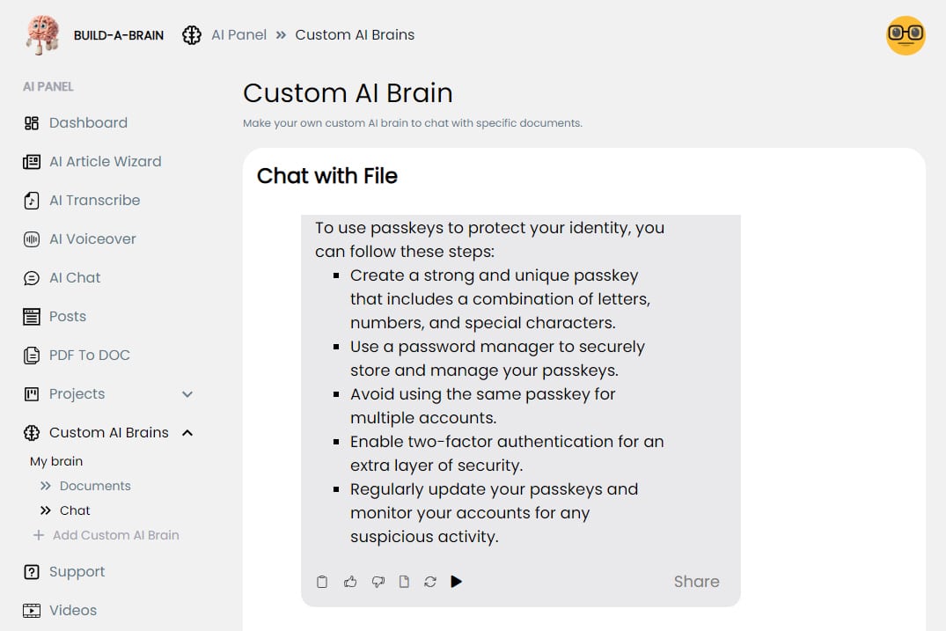The width and height of the screenshot is (946, 631).
Task: Open the Chat item under My brain
Action: 75,510
